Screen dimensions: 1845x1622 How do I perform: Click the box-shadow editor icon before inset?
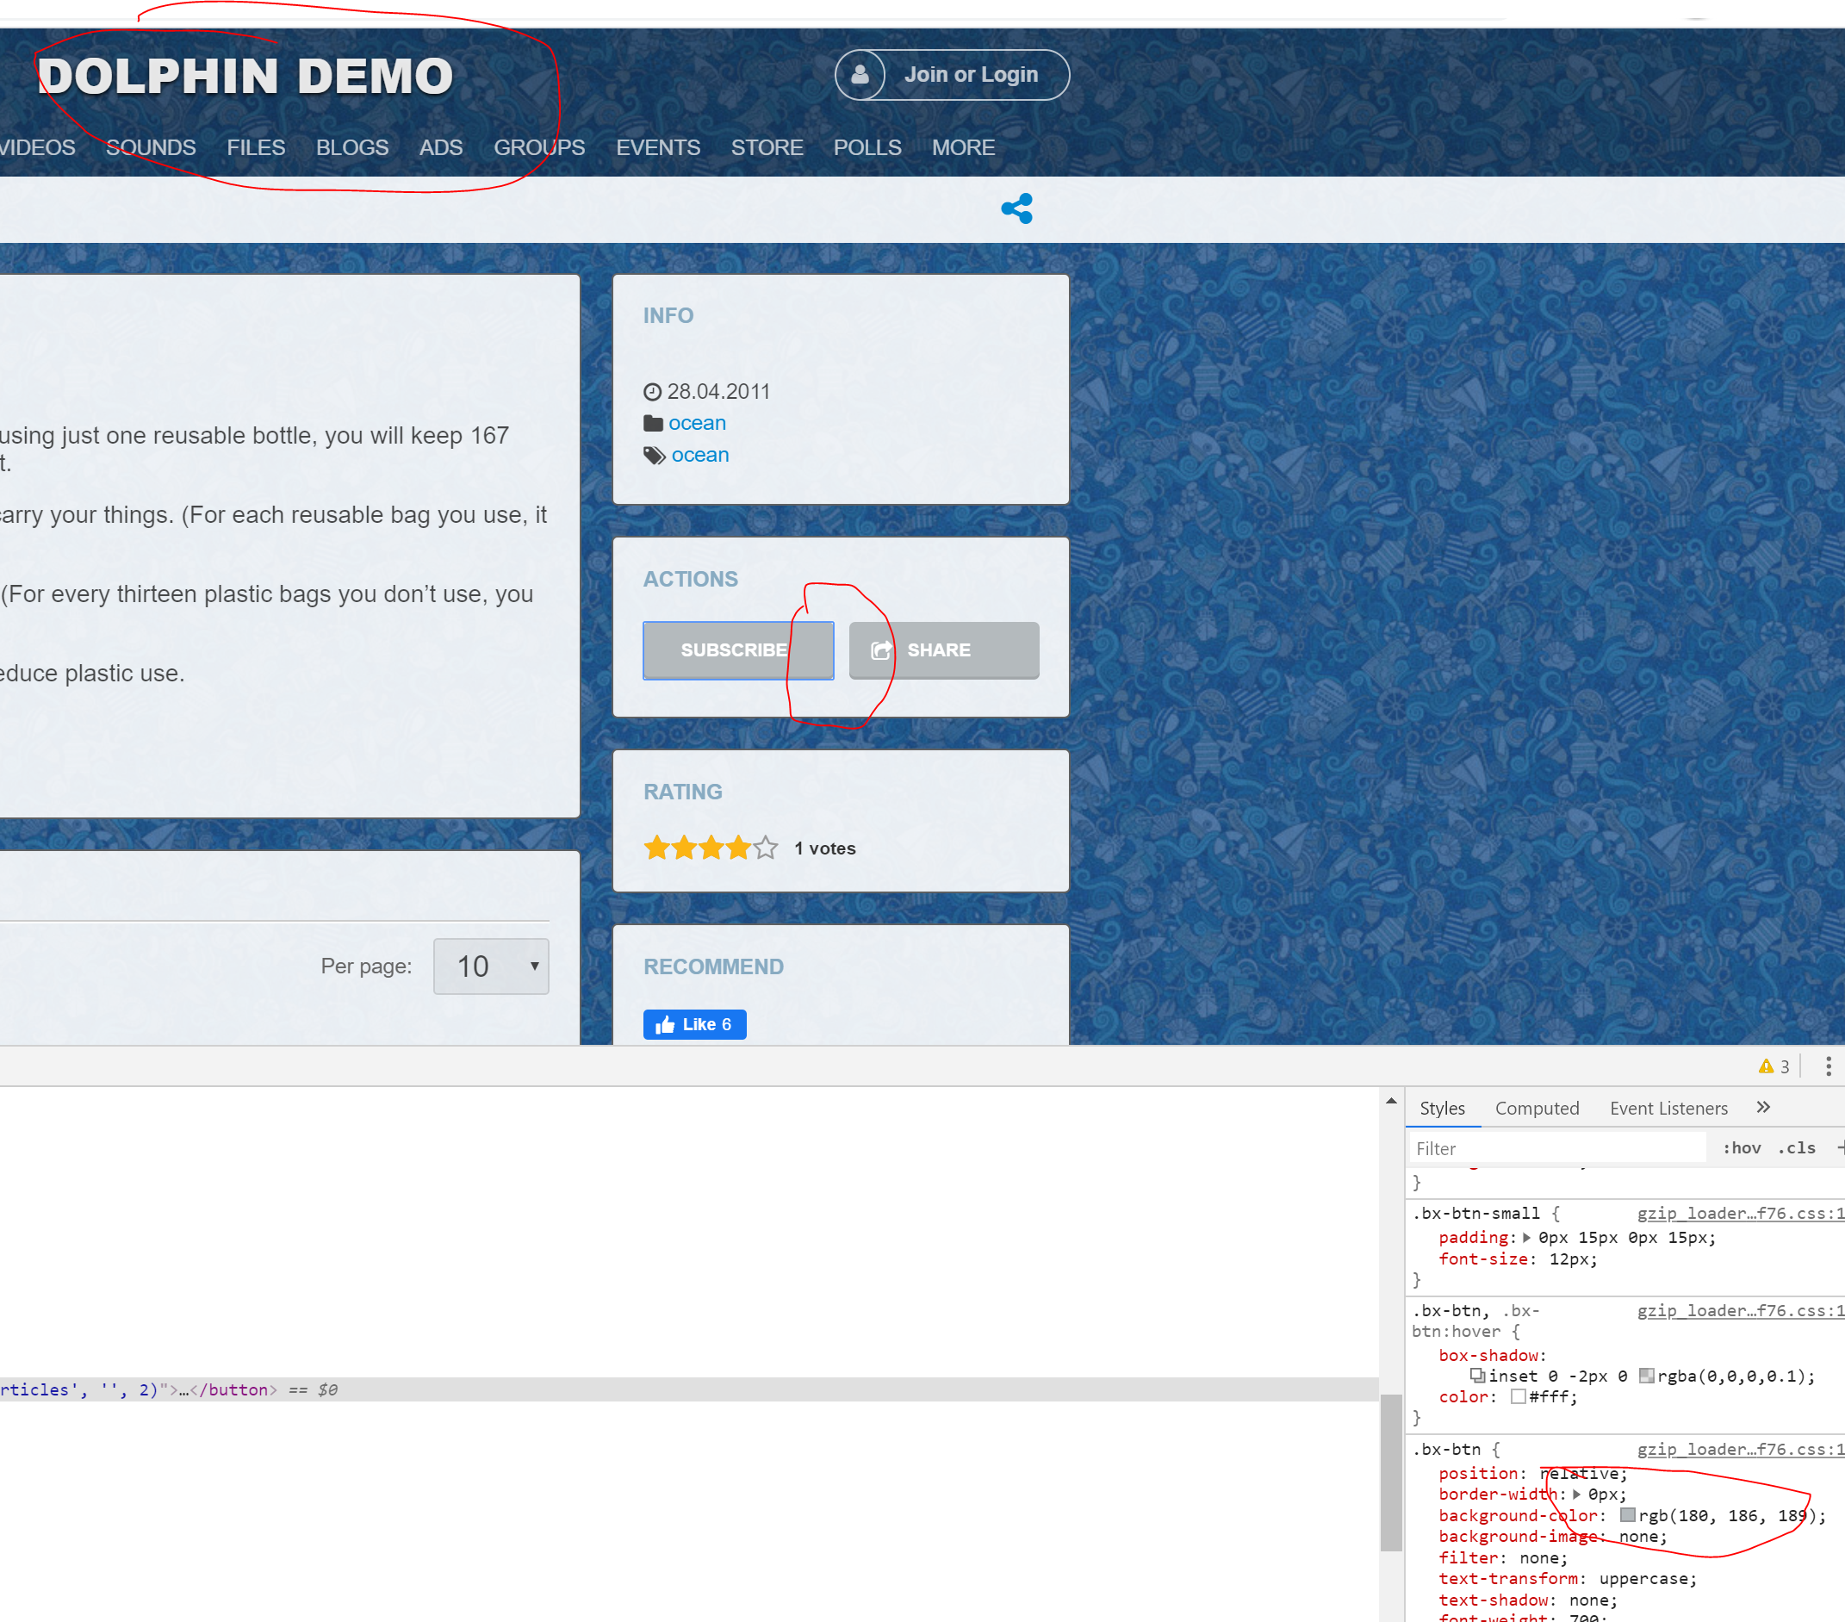point(1477,1376)
